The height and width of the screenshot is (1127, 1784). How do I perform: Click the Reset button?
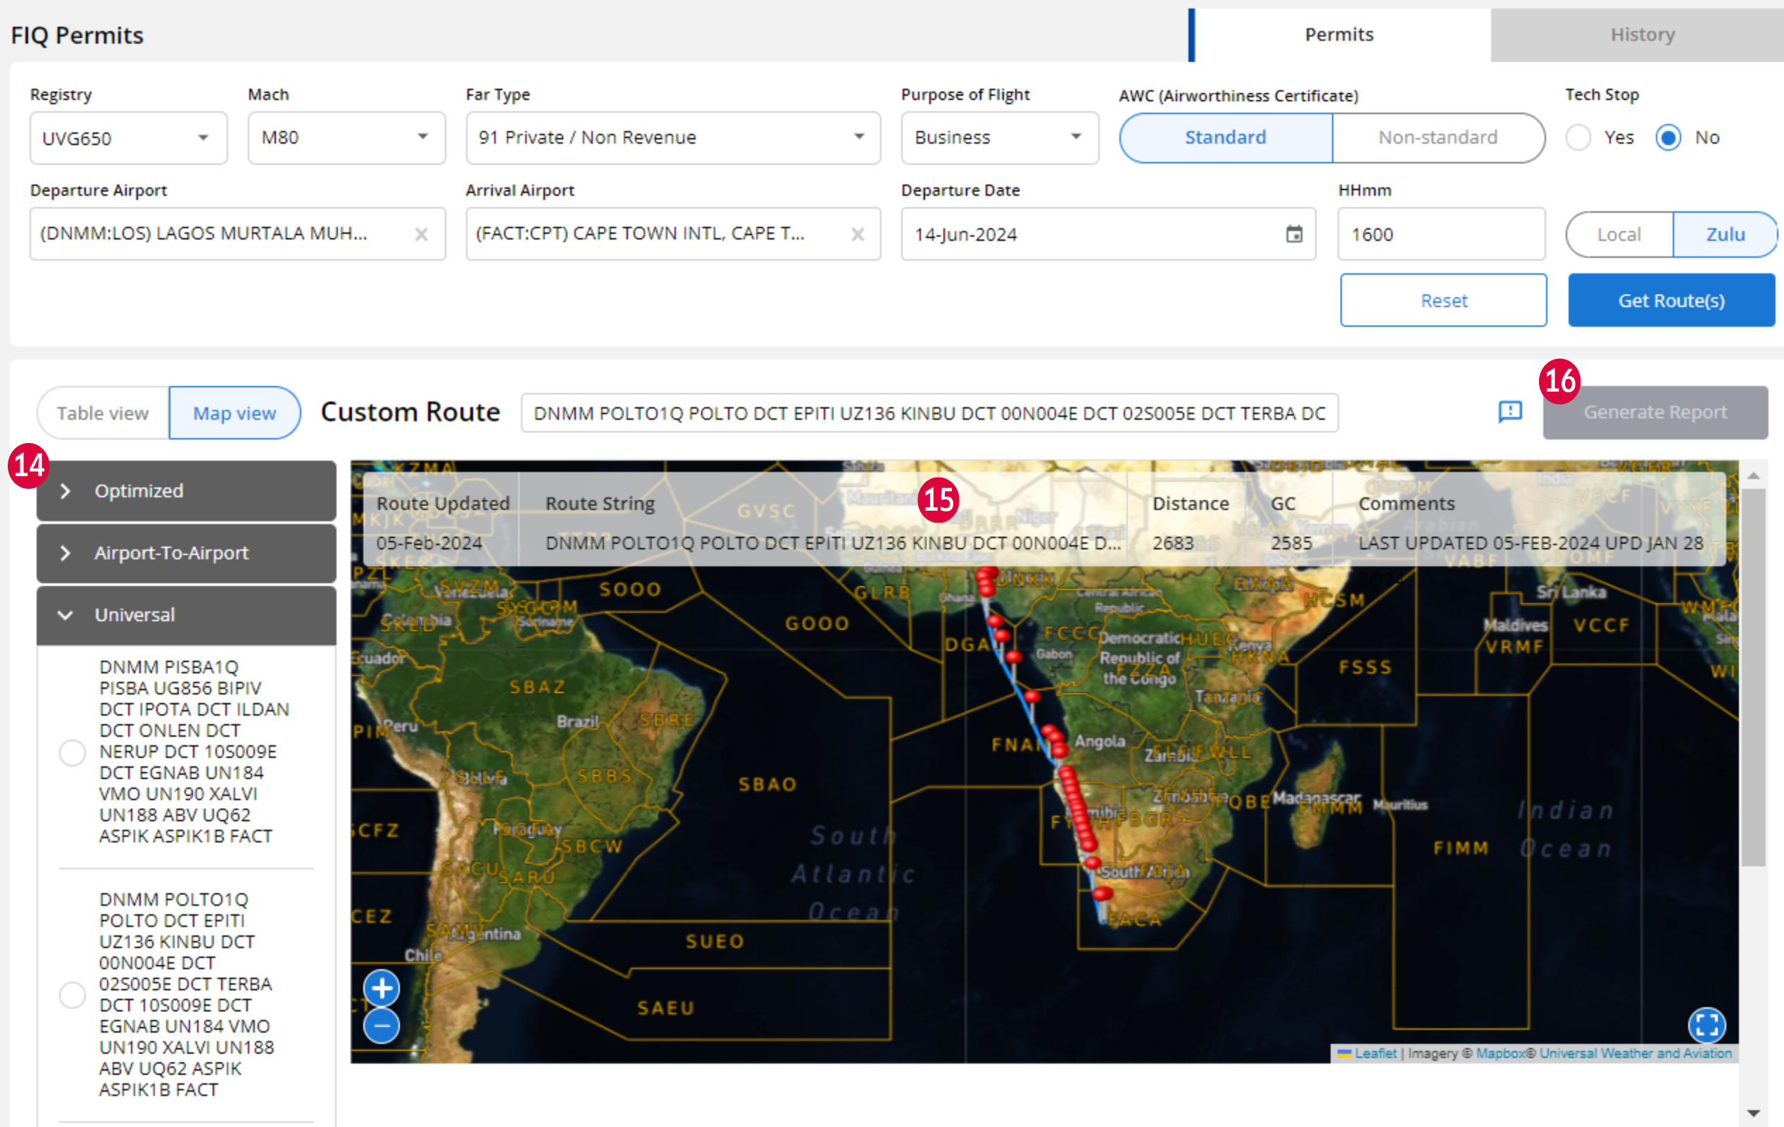point(1443,299)
